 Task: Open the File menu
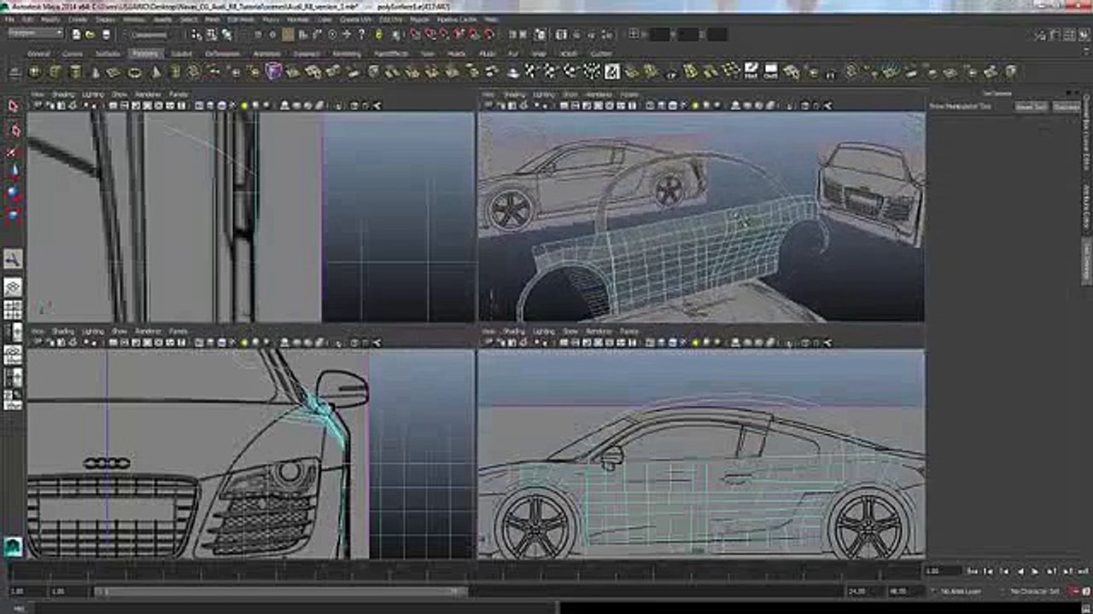tap(9, 19)
